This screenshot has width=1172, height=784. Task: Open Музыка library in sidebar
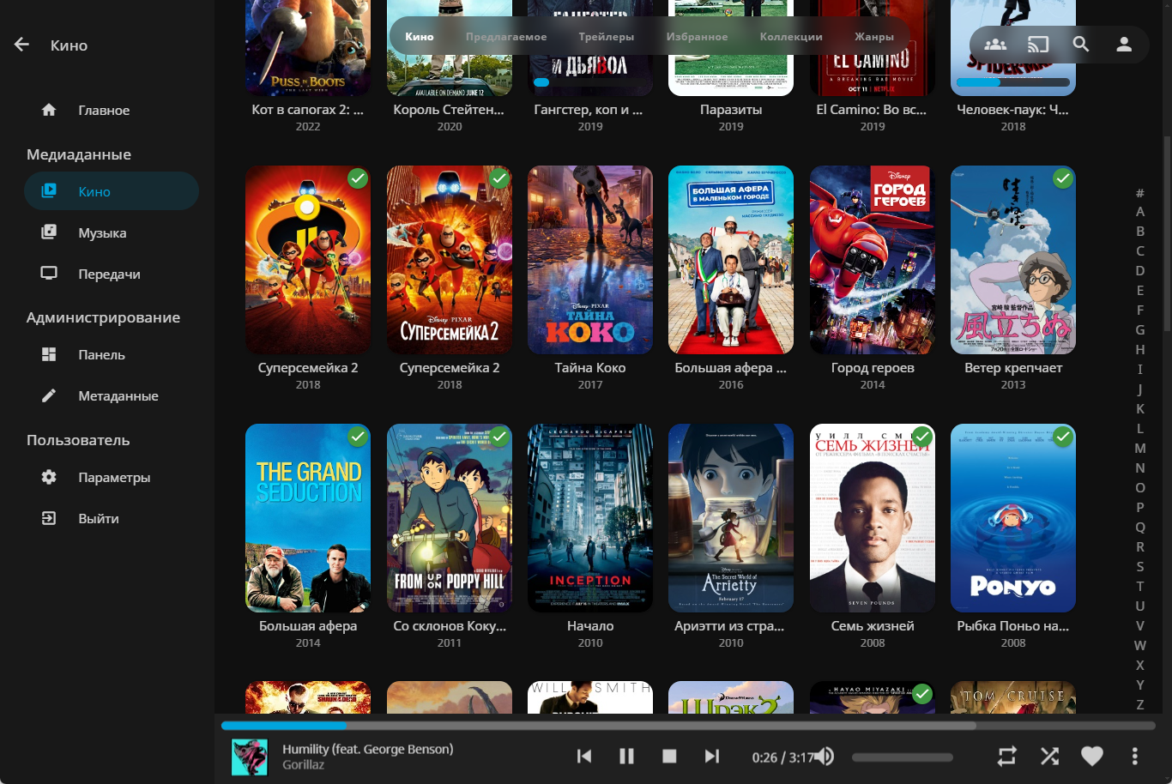(x=112, y=232)
